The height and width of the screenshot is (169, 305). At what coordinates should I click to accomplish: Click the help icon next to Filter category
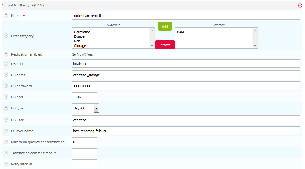coord(6,36)
